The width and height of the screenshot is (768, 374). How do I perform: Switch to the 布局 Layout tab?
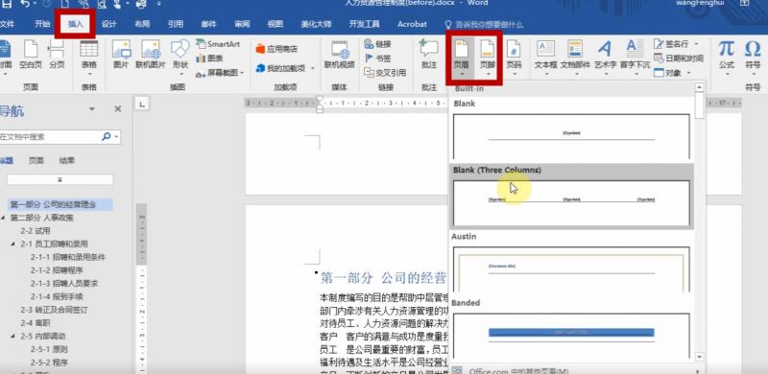[x=142, y=24]
